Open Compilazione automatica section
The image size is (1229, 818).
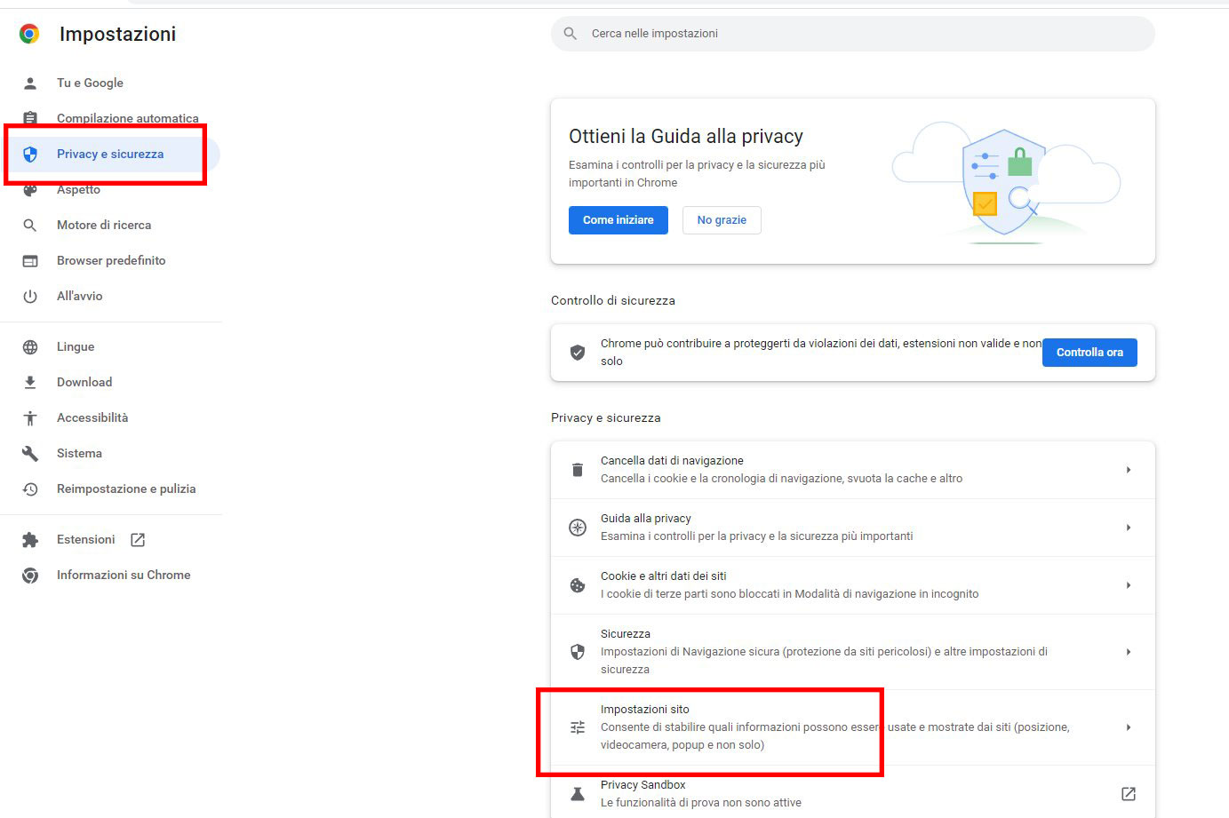click(127, 118)
